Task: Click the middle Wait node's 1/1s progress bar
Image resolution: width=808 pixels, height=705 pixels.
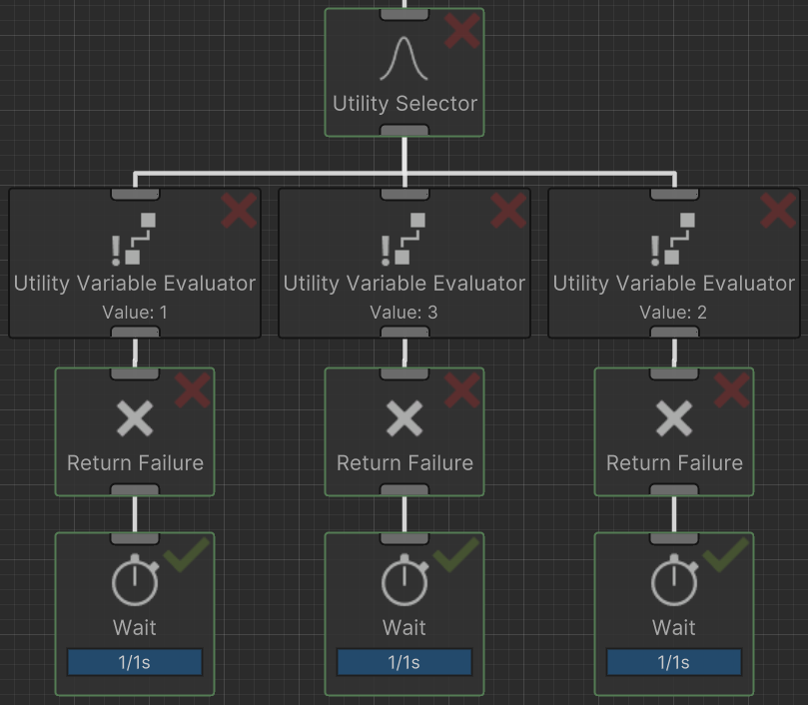Action: (x=404, y=662)
